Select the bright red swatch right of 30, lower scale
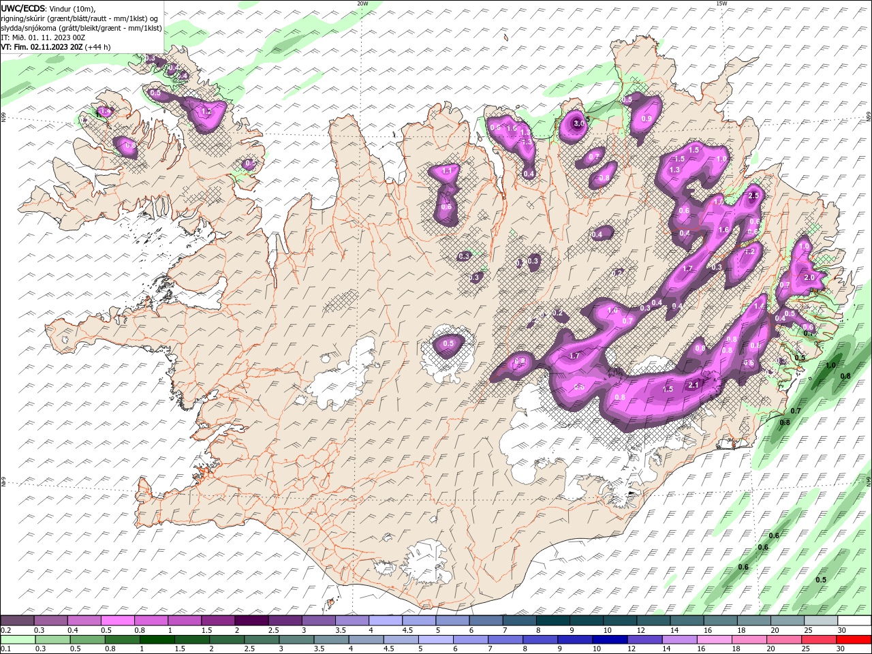The height and width of the screenshot is (654, 872). (x=853, y=640)
